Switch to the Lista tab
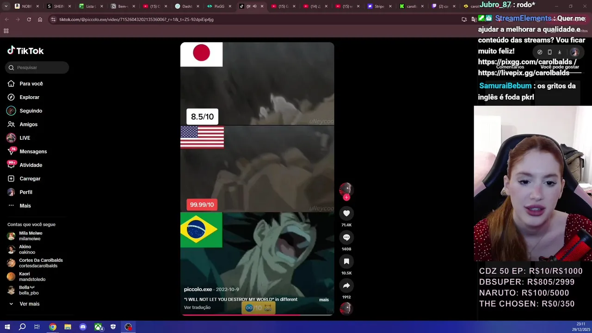Viewport: 592px width, 333px height. 90,6
